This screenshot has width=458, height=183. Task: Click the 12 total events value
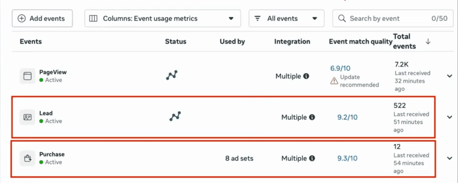point(397,146)
